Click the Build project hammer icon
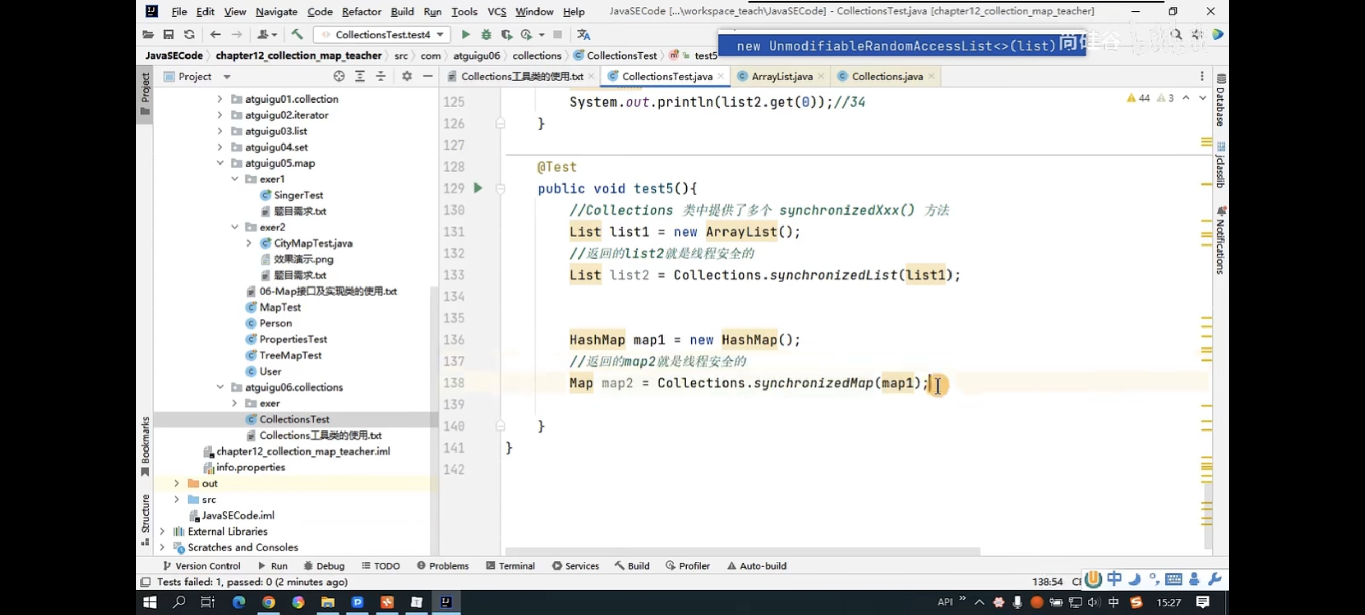The width and height of the screenshot is (1365, 615). click(297, 34)
